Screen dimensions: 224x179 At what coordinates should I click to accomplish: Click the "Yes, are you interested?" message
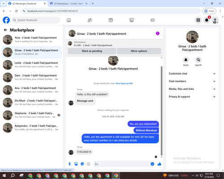pos(143,124)
